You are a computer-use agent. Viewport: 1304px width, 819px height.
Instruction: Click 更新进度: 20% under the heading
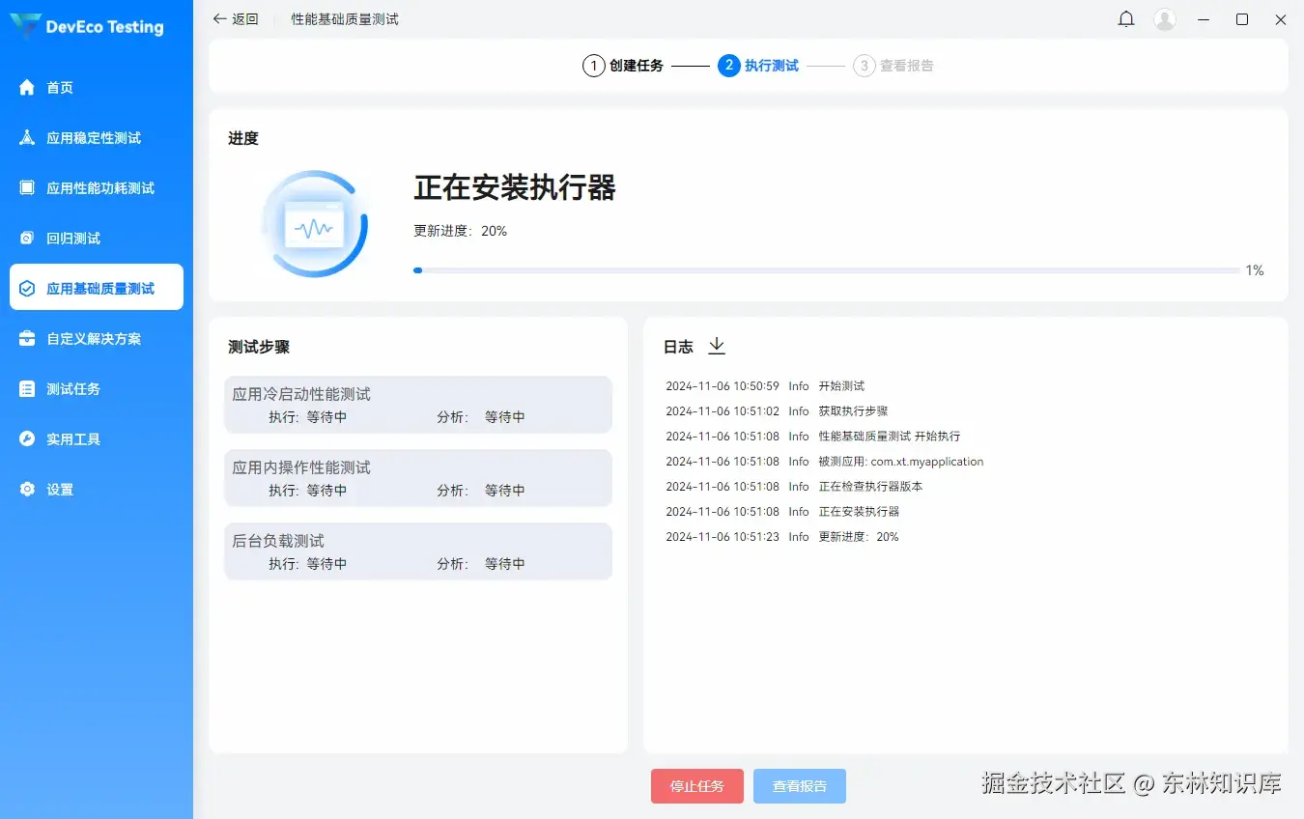461,231
